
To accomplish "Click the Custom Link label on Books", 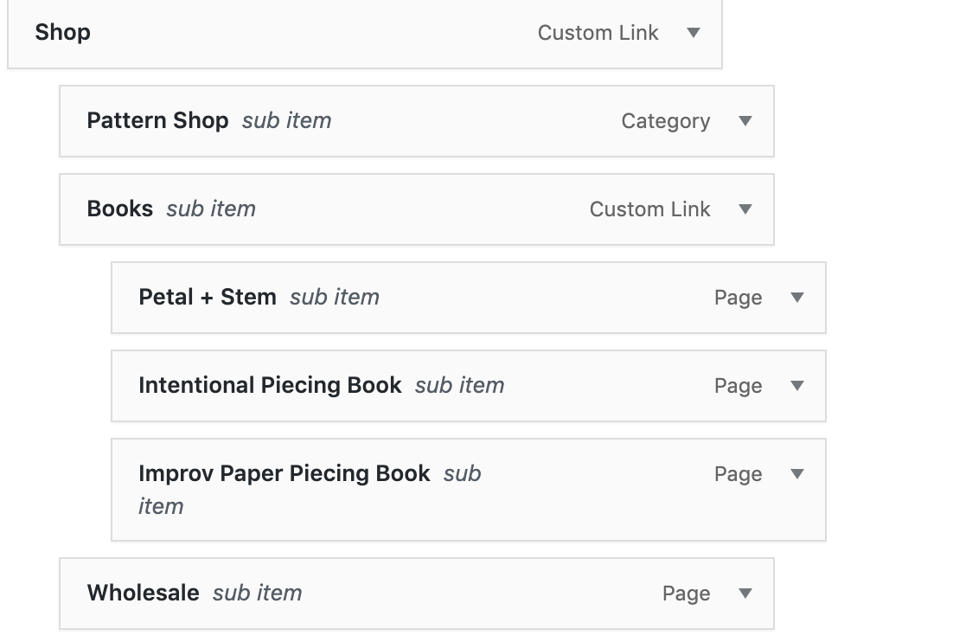I will [x=649, y=209].
